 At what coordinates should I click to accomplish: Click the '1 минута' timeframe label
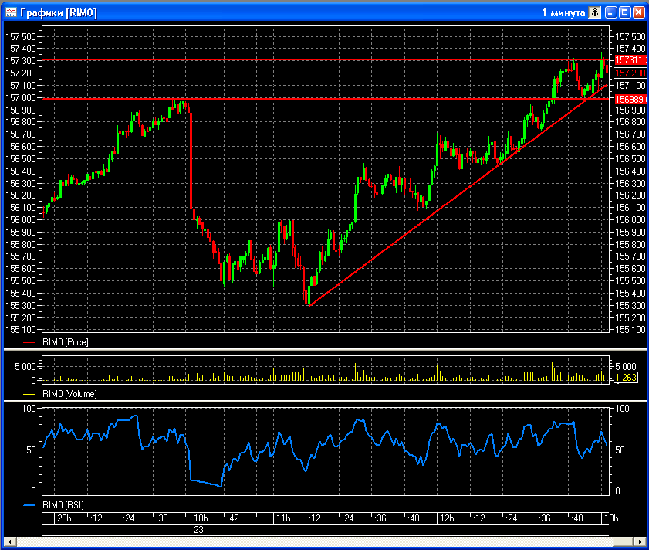pyautogui.click(x=563, y=12)
